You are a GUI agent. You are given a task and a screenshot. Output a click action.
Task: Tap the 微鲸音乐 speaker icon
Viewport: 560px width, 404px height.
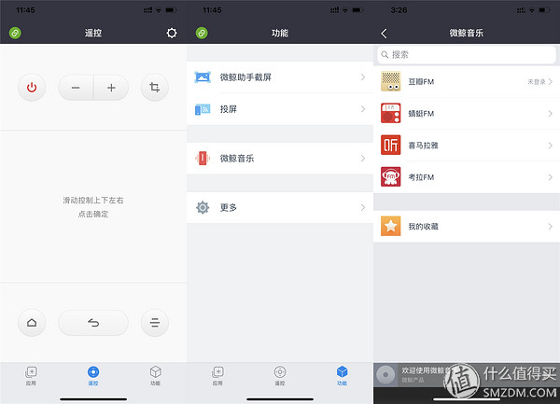tap(203, 158)
